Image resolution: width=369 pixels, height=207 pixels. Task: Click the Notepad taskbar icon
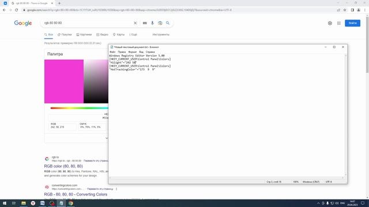click(x=61, y=203)
